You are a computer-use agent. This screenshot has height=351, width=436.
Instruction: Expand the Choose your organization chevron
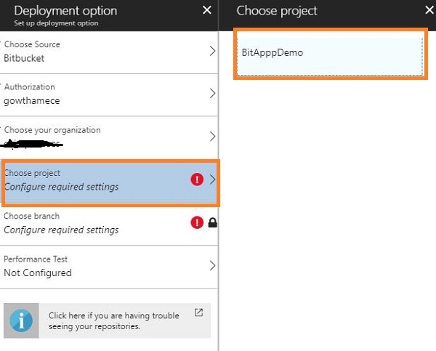pos(212,137)
